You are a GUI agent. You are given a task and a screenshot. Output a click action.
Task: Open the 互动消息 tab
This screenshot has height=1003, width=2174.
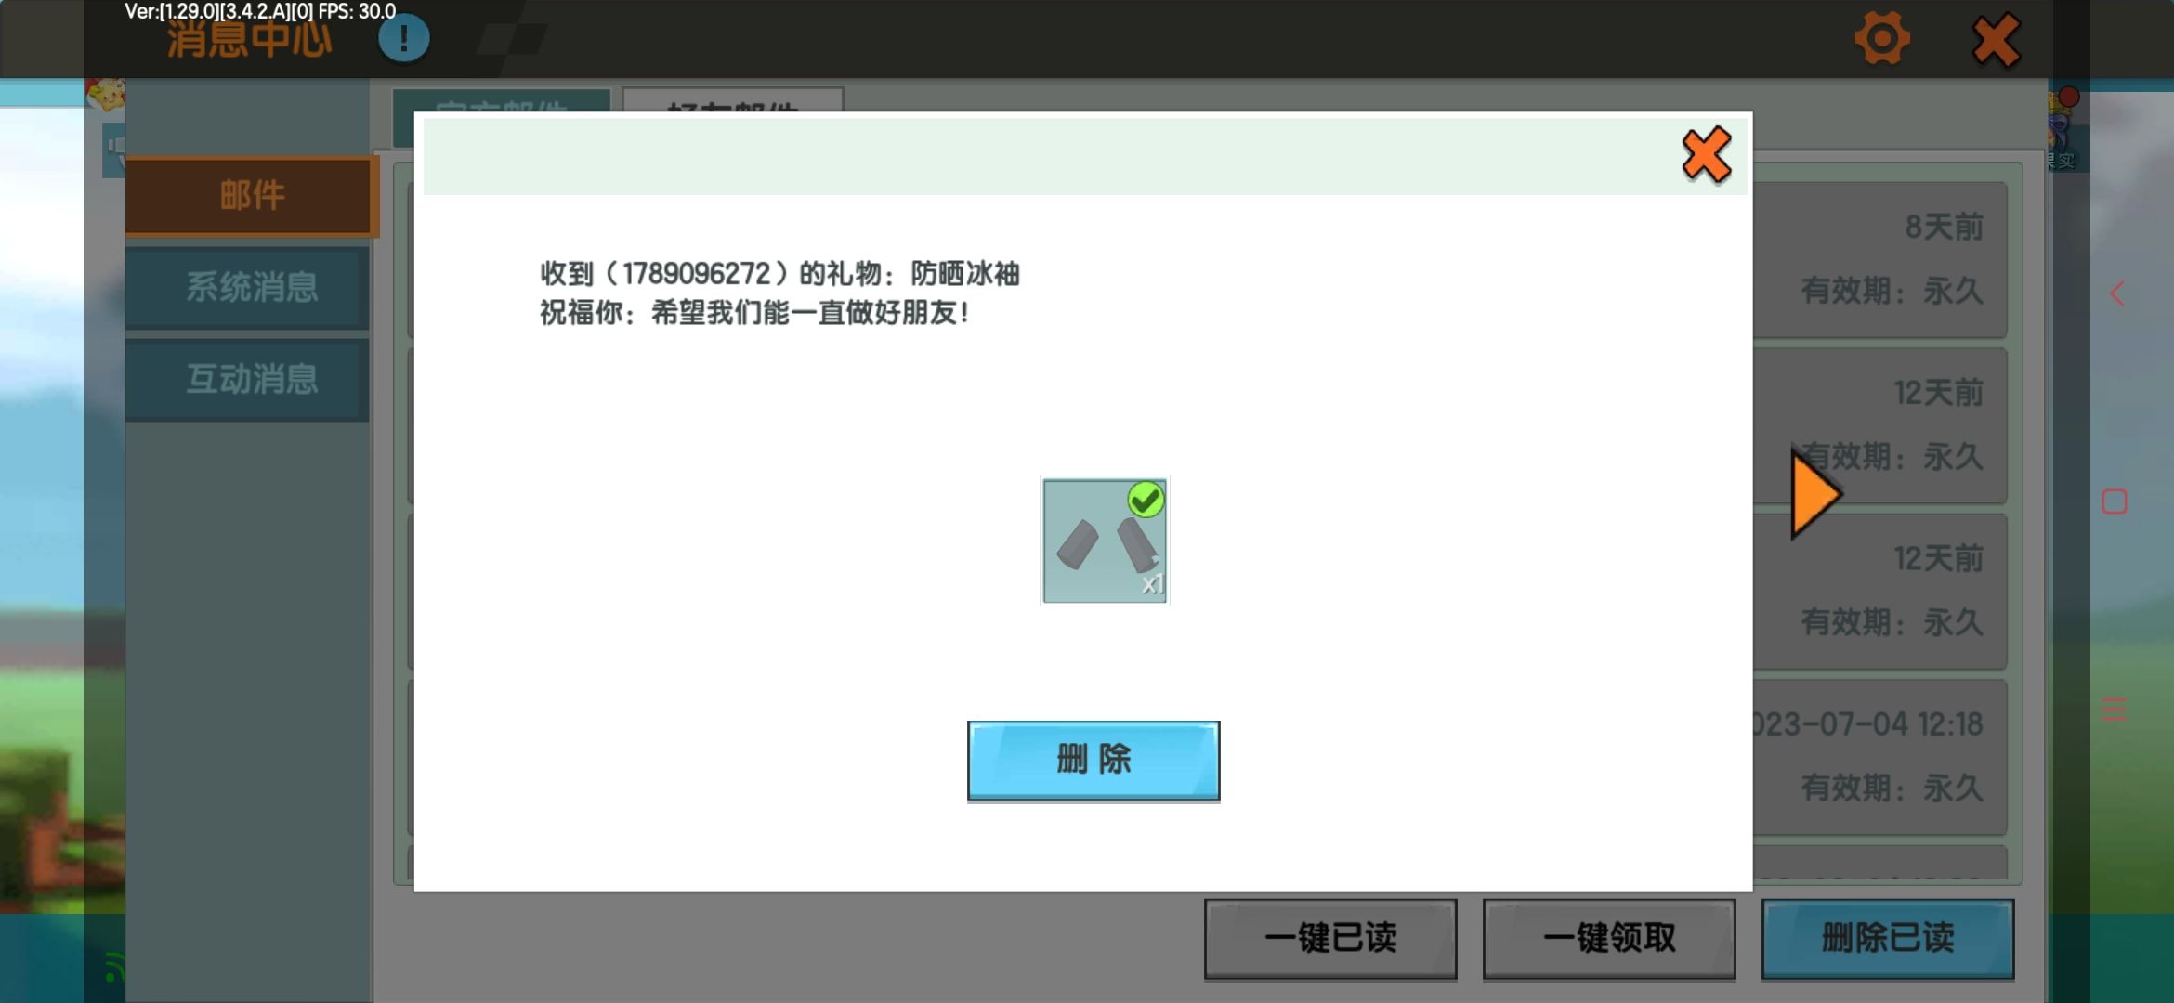click(251, 379)
